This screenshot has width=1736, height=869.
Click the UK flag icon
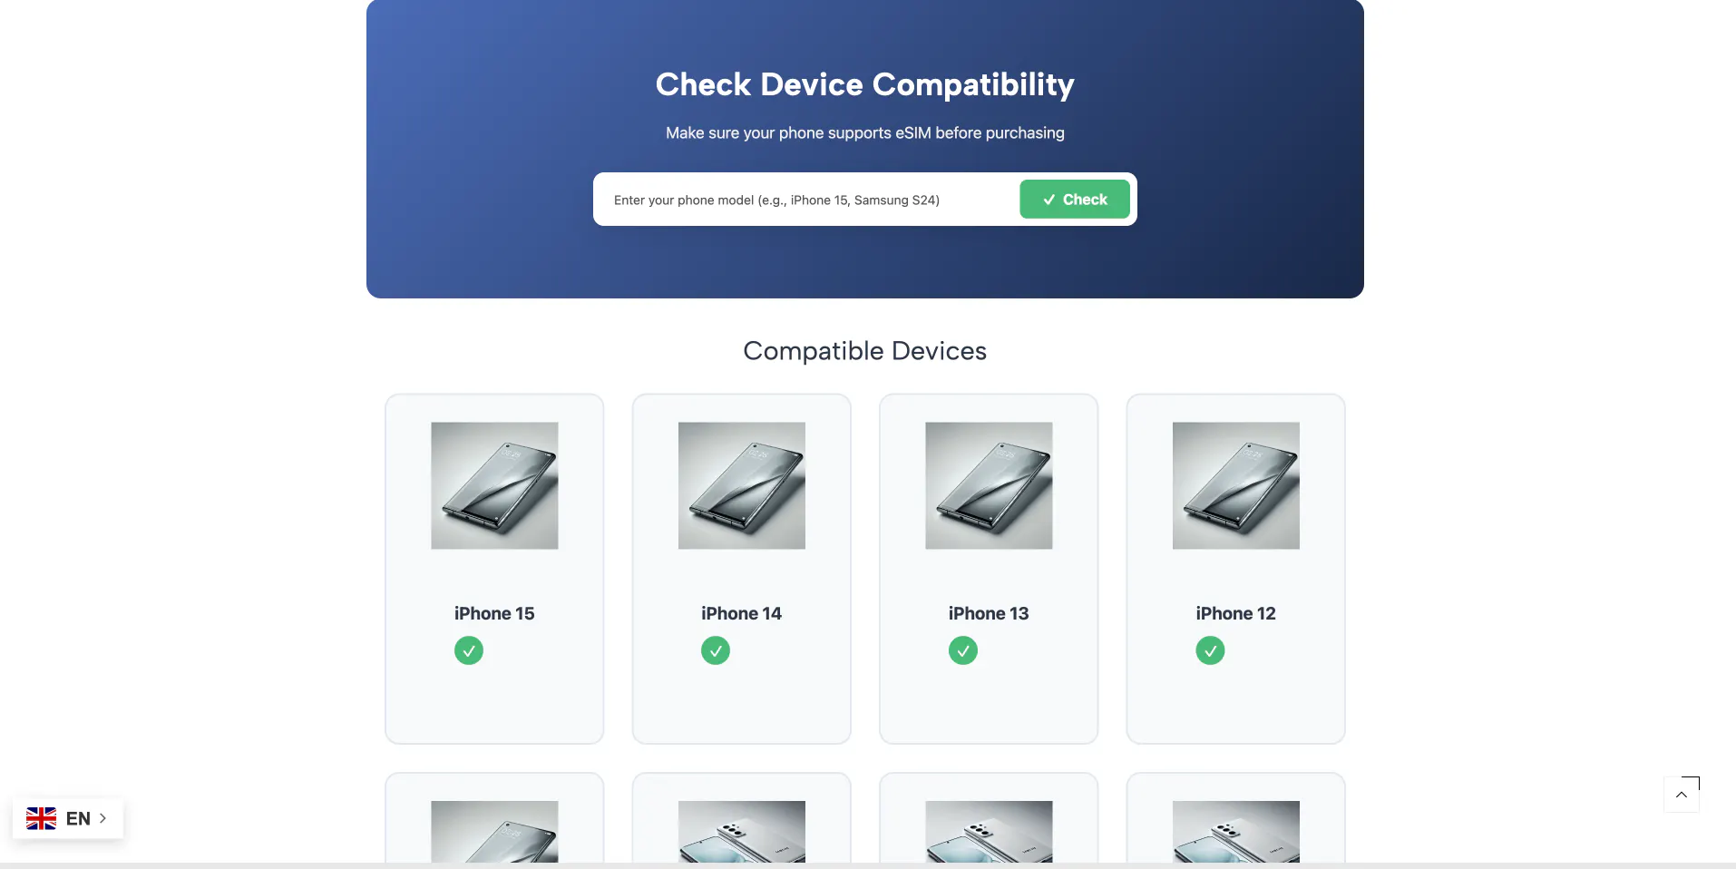point(41,818)
